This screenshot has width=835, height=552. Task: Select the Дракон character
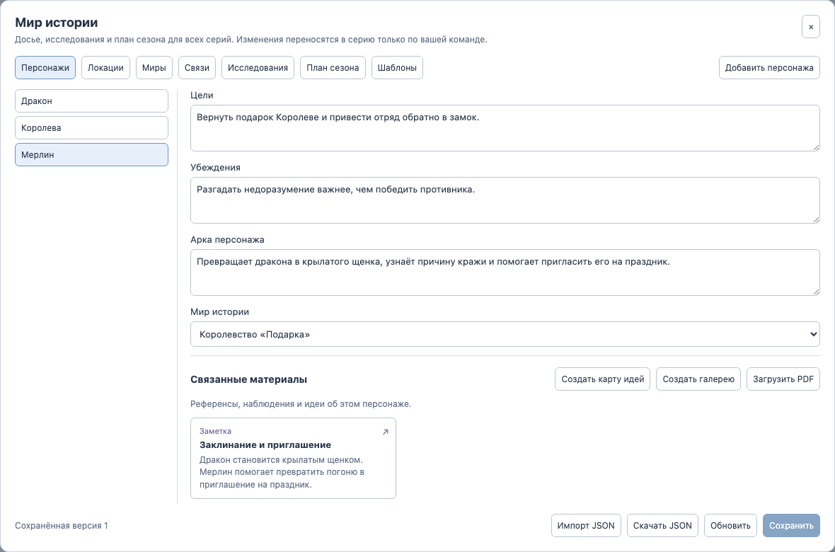91,100
